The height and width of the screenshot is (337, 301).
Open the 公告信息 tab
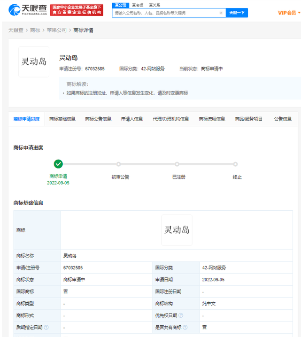pyautogui.click(x=283, y=119)
